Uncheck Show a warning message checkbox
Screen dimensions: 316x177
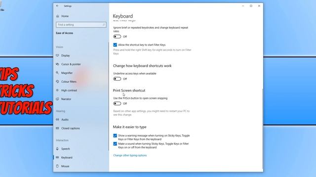coord(115,136)
